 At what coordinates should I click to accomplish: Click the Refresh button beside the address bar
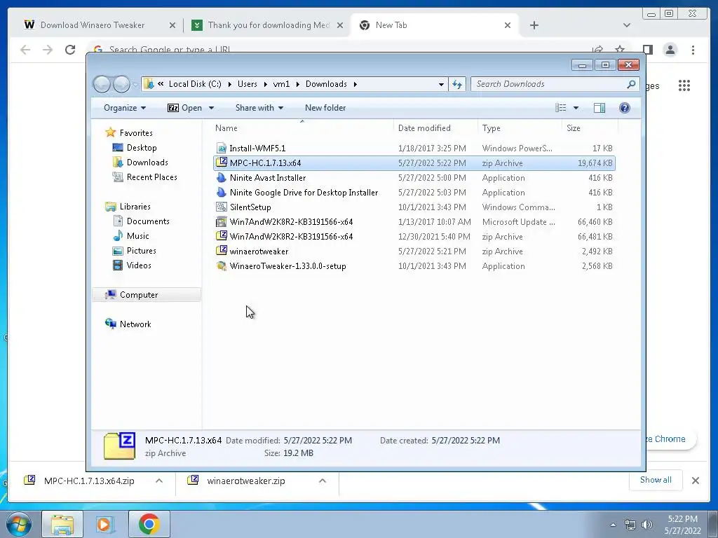pyautogui.click(x=457, y=84)
